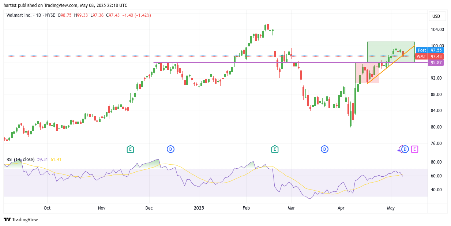The width and height of the screenshot is (451, 226).
Task: Click the WMT price label 97.43
Action: pos(430,57)
